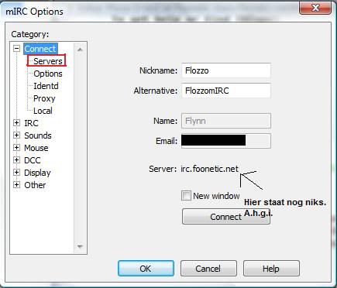Click the Name field showing Flynn
The image size is (337, 288).
pos(226,121)
